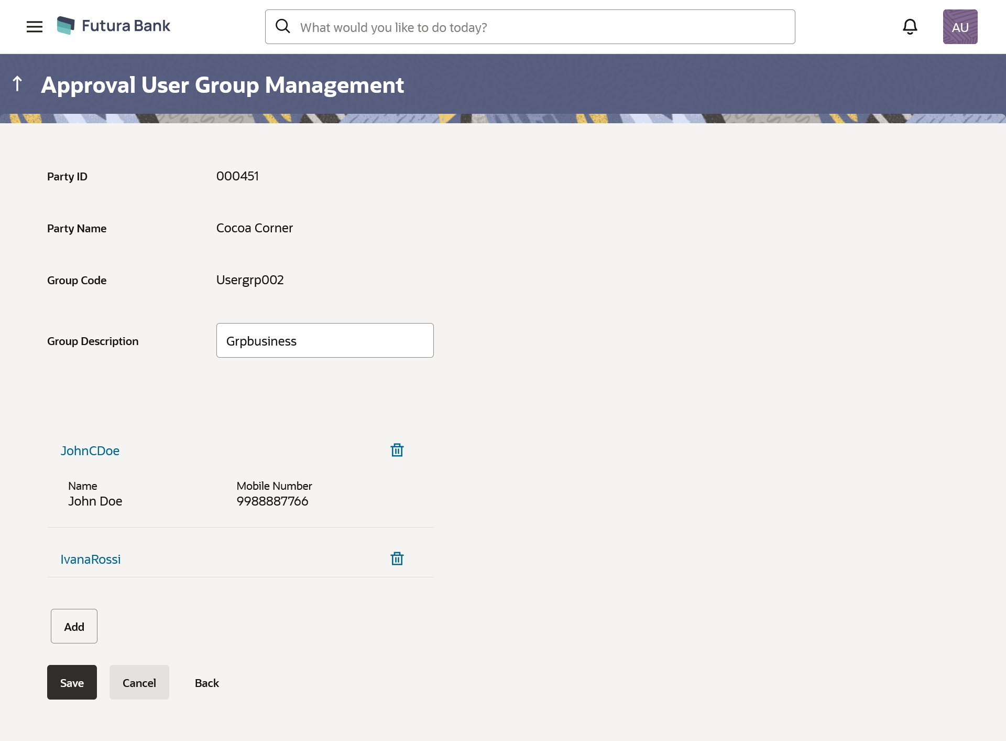The image size is (1006, 741).
Task: Click the Futura Bank title text
Action: click(x=126, y=26)
